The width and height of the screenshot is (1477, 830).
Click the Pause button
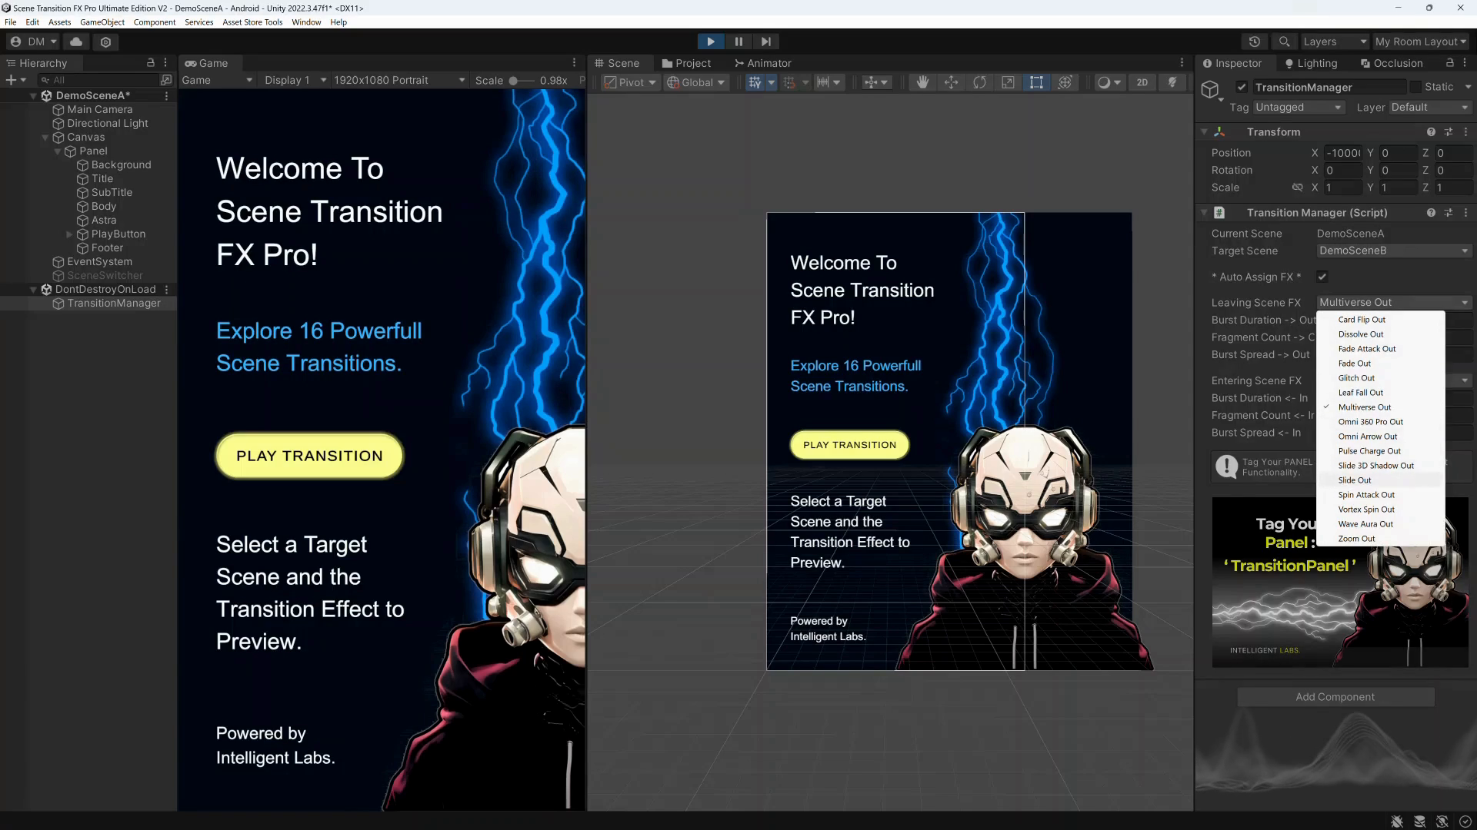click(x=738, y=41)
